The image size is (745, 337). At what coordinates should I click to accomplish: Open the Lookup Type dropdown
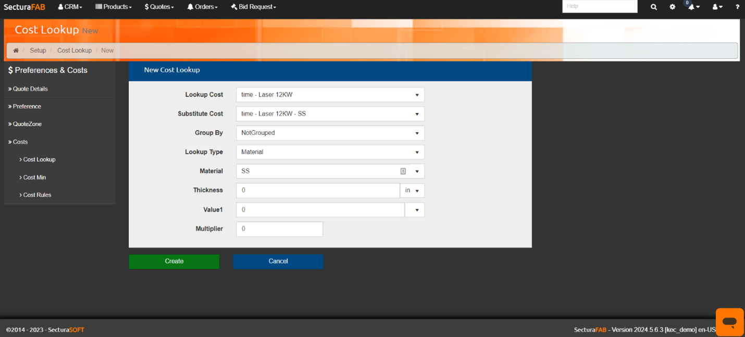click(330, 152)
